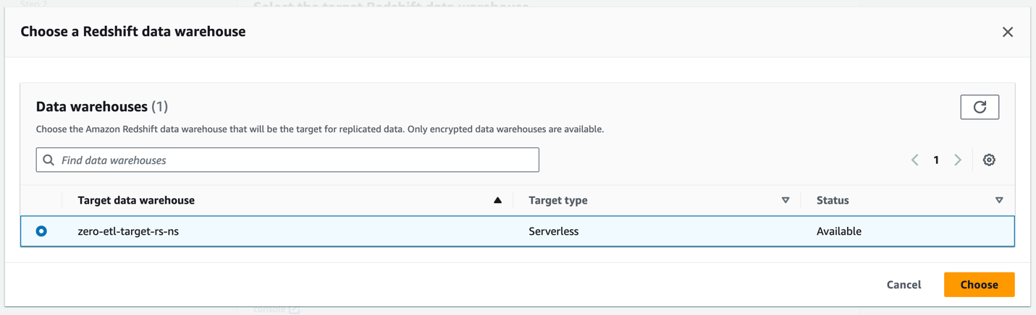Viewport: 1036px width, 315px height.
Task: Sort by Target type column arrow
Action: tap(786, 200)
